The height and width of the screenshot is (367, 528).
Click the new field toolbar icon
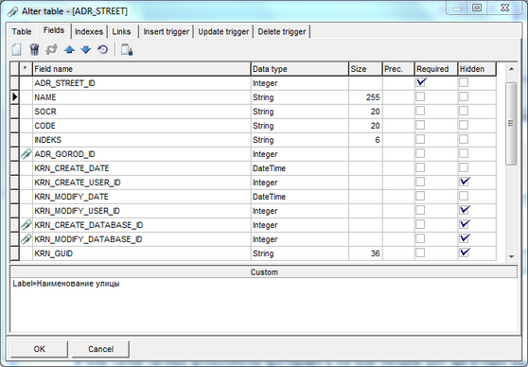tap(16, 50)
